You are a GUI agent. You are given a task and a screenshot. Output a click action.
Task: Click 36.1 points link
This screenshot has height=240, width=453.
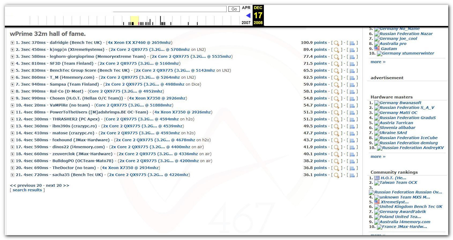315,175
